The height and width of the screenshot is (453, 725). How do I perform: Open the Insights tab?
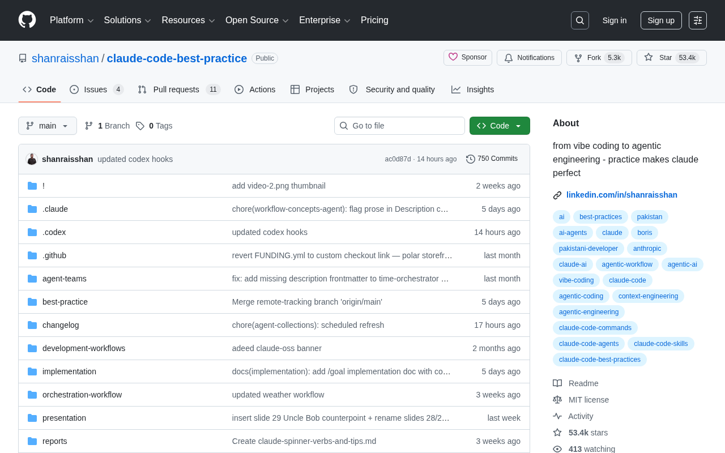[472, 89]
